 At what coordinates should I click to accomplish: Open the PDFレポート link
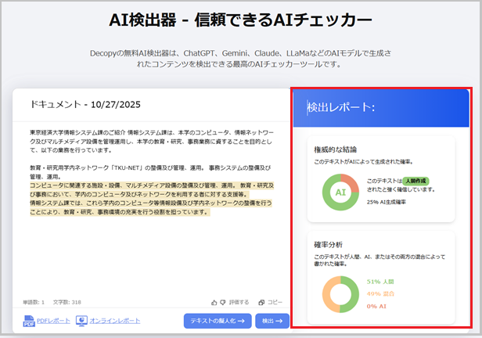pyautogui.click(x=53, y=321)
